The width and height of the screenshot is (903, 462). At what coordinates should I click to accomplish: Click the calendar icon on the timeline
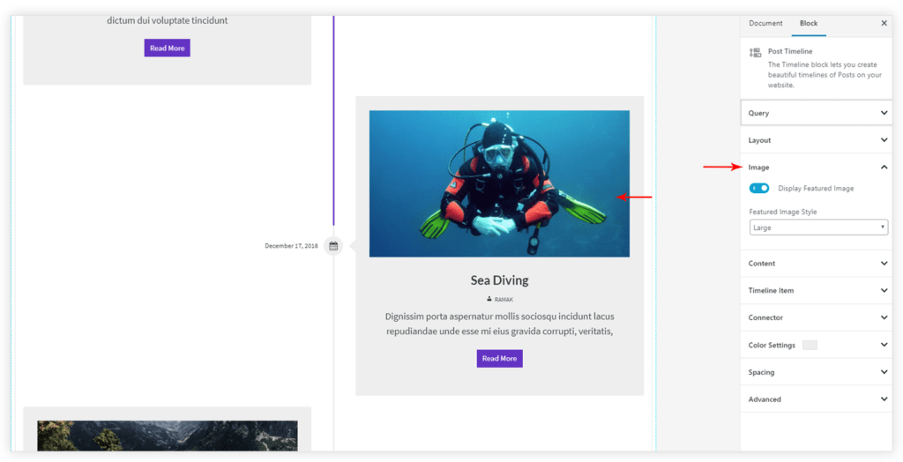point(333,246)
